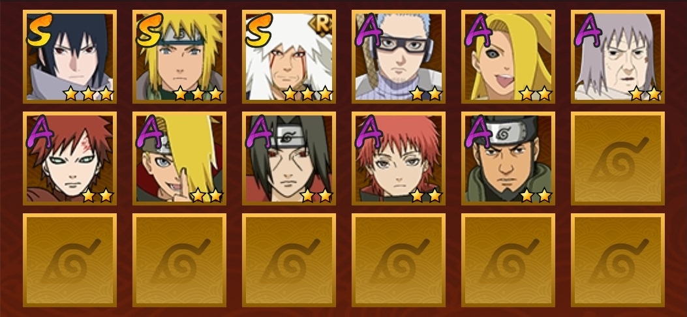687x317 pixels.
Task: Choose the white-haired Jiraiya portrait
Action: tap(289, 57)
